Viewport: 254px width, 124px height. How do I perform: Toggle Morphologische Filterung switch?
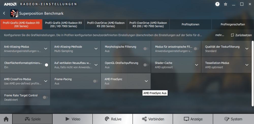tap(146, 48)
